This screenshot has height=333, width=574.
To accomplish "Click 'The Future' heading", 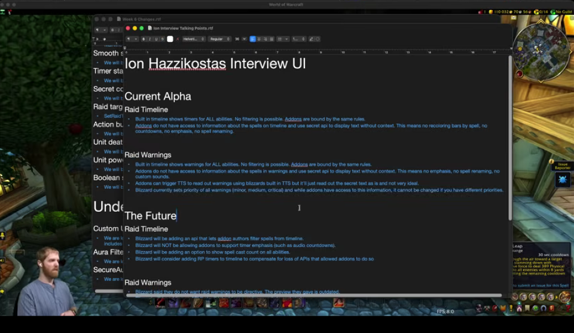I will point(151,216).
